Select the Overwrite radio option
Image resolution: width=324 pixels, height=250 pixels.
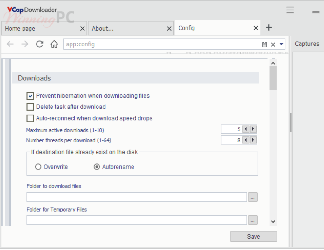point(38,167)
